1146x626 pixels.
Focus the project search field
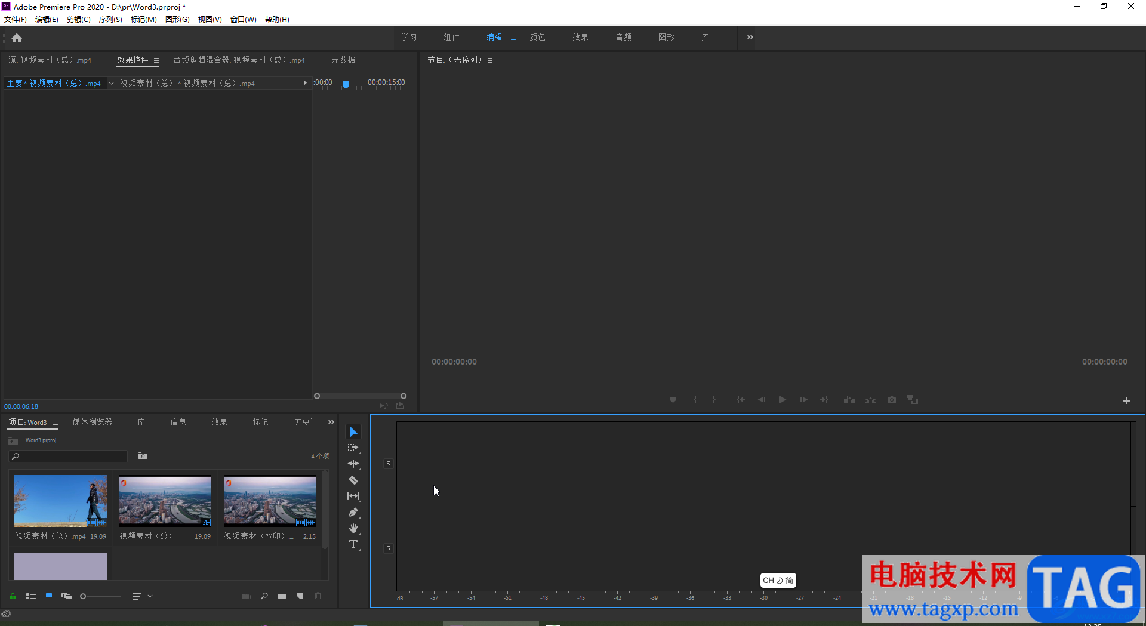coord(68,456)
